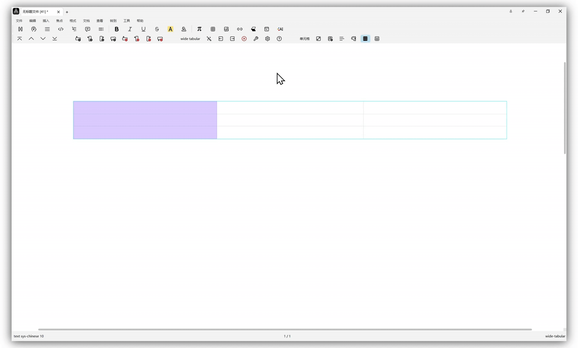Open the 格式 menu
Viewport: 578px width, 348px height.
[x=73, y=21]
